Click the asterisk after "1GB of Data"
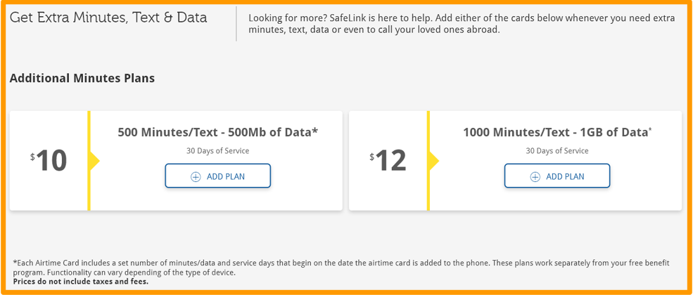 pyautogui.click(x=650, y=129)
